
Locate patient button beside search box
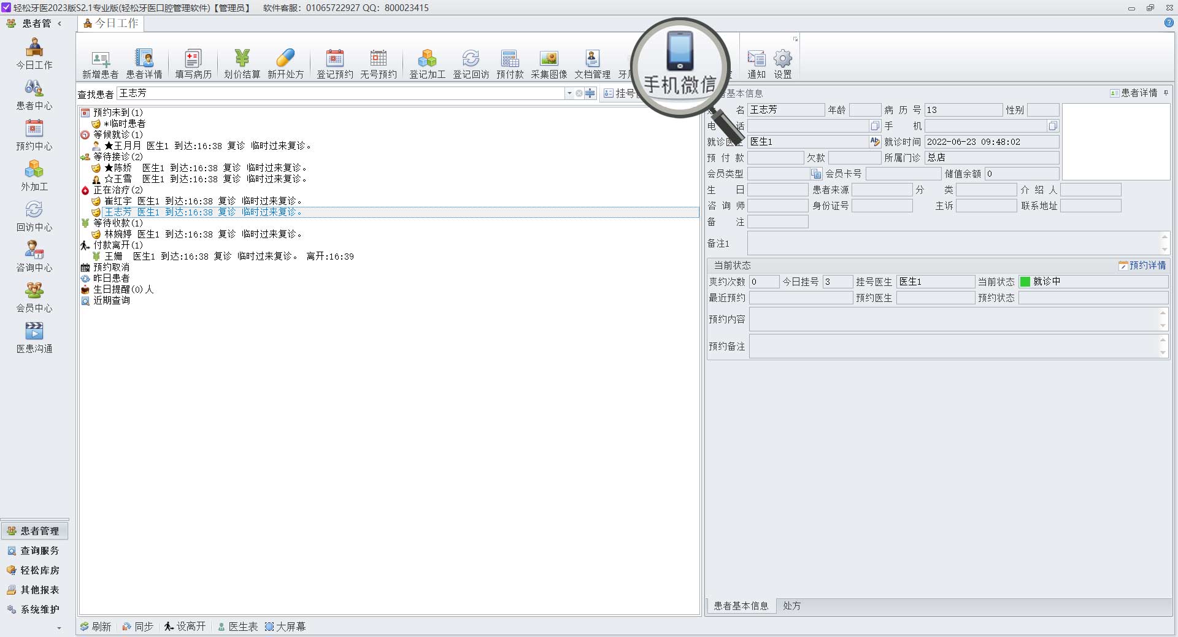click(x=590, y=93)
